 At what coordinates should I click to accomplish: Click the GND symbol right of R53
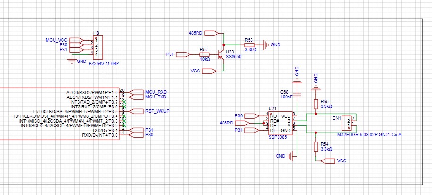267,45
